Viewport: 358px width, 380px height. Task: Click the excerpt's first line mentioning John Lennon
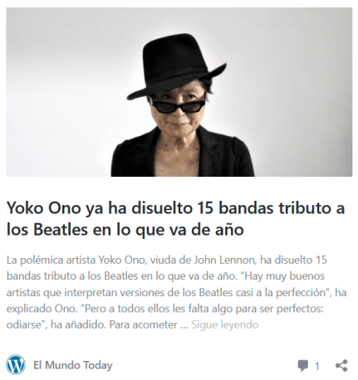[x=167, y=260]
